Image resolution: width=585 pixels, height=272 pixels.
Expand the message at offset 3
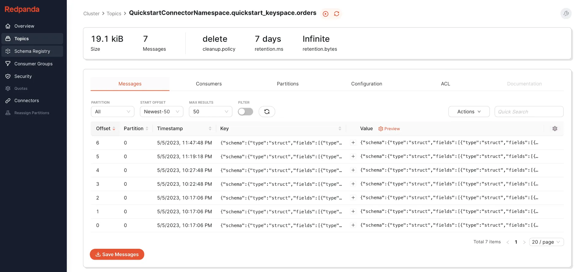(x=353, y=184)
